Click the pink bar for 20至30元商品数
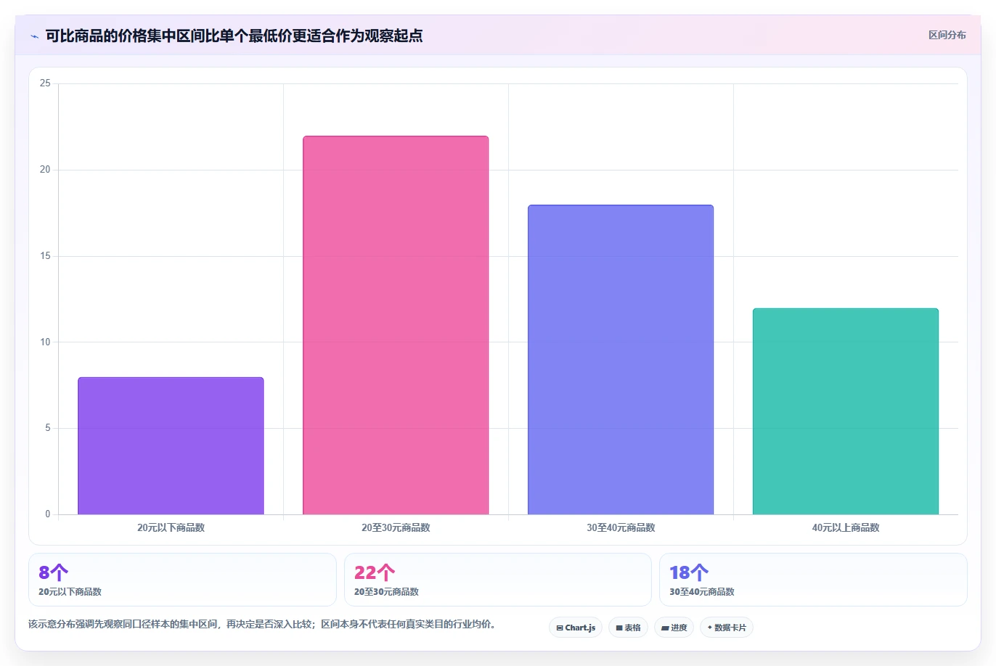Screen dimensions: 996x666 396,325
